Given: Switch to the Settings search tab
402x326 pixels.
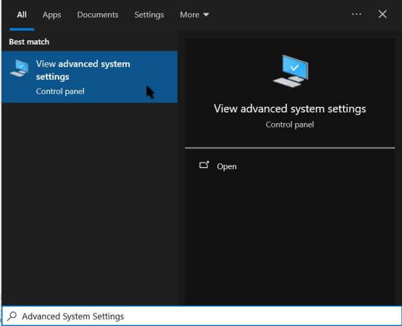Looking at the screenshot, I should (x=149, y=15).
